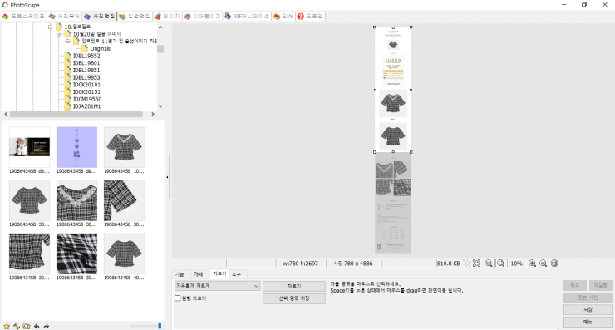Adjust the thumbnail size slider
The image size is (615, 330).
tap(160, 326)
